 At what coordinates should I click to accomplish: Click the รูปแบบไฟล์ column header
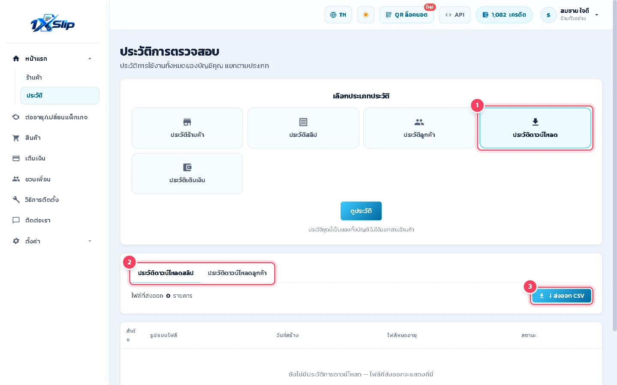click(x=164, y=335)
